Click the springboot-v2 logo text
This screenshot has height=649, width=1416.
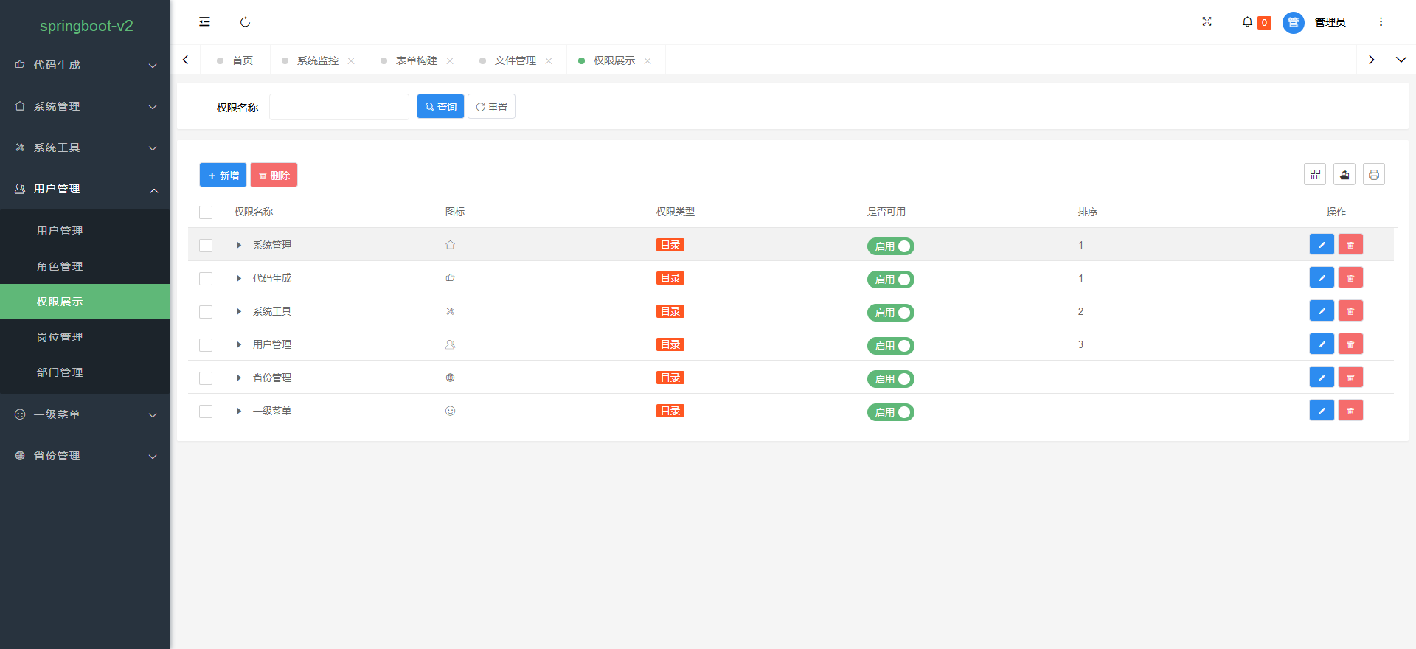86,26
